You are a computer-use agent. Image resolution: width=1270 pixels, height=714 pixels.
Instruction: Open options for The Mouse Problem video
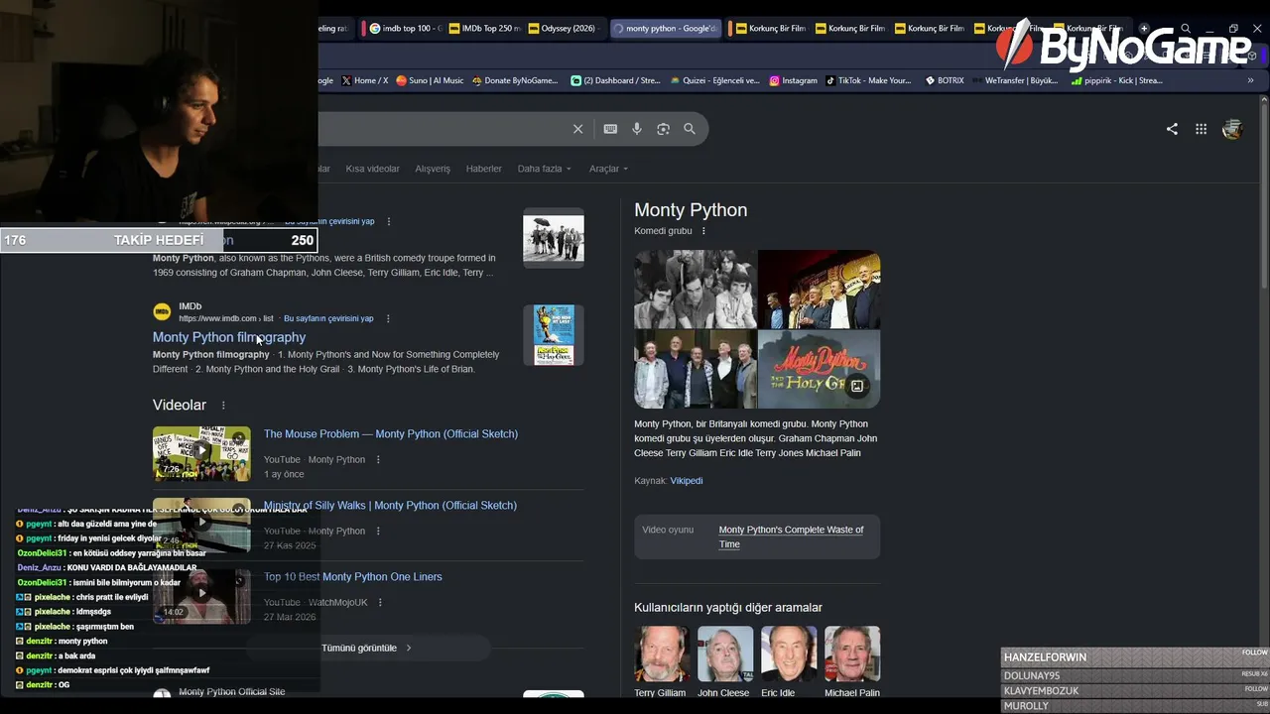click(x=378, y=460)
